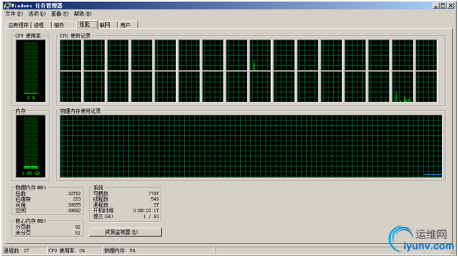The image size is (458, 257).
Task: Click the 空闲 value 30662
Action: click(x=74, y=211)
